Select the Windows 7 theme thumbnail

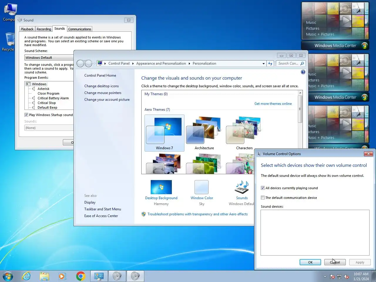coord(164,133)
